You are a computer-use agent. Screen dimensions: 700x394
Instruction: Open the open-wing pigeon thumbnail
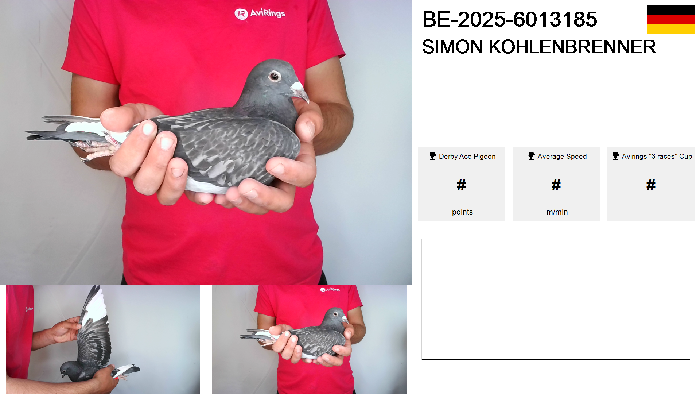coord(103,339)
